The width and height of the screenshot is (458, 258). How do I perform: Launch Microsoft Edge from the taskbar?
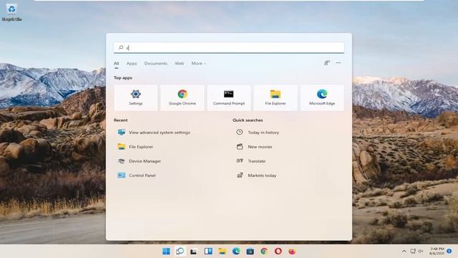point(236,252)
